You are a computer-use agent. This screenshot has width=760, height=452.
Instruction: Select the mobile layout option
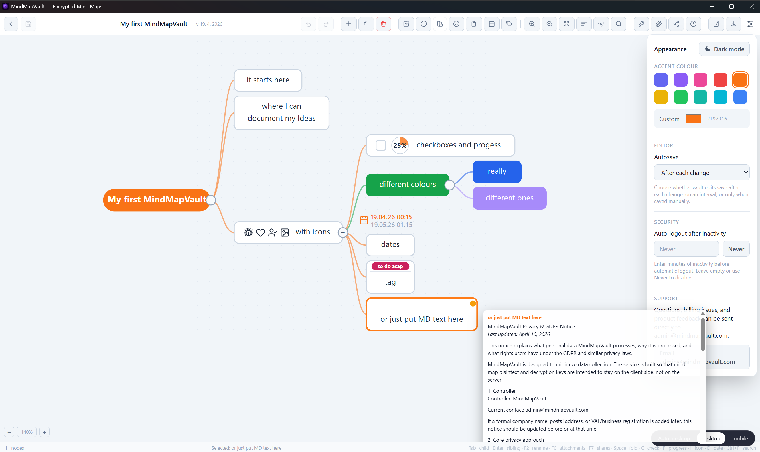tap(740, 438)
